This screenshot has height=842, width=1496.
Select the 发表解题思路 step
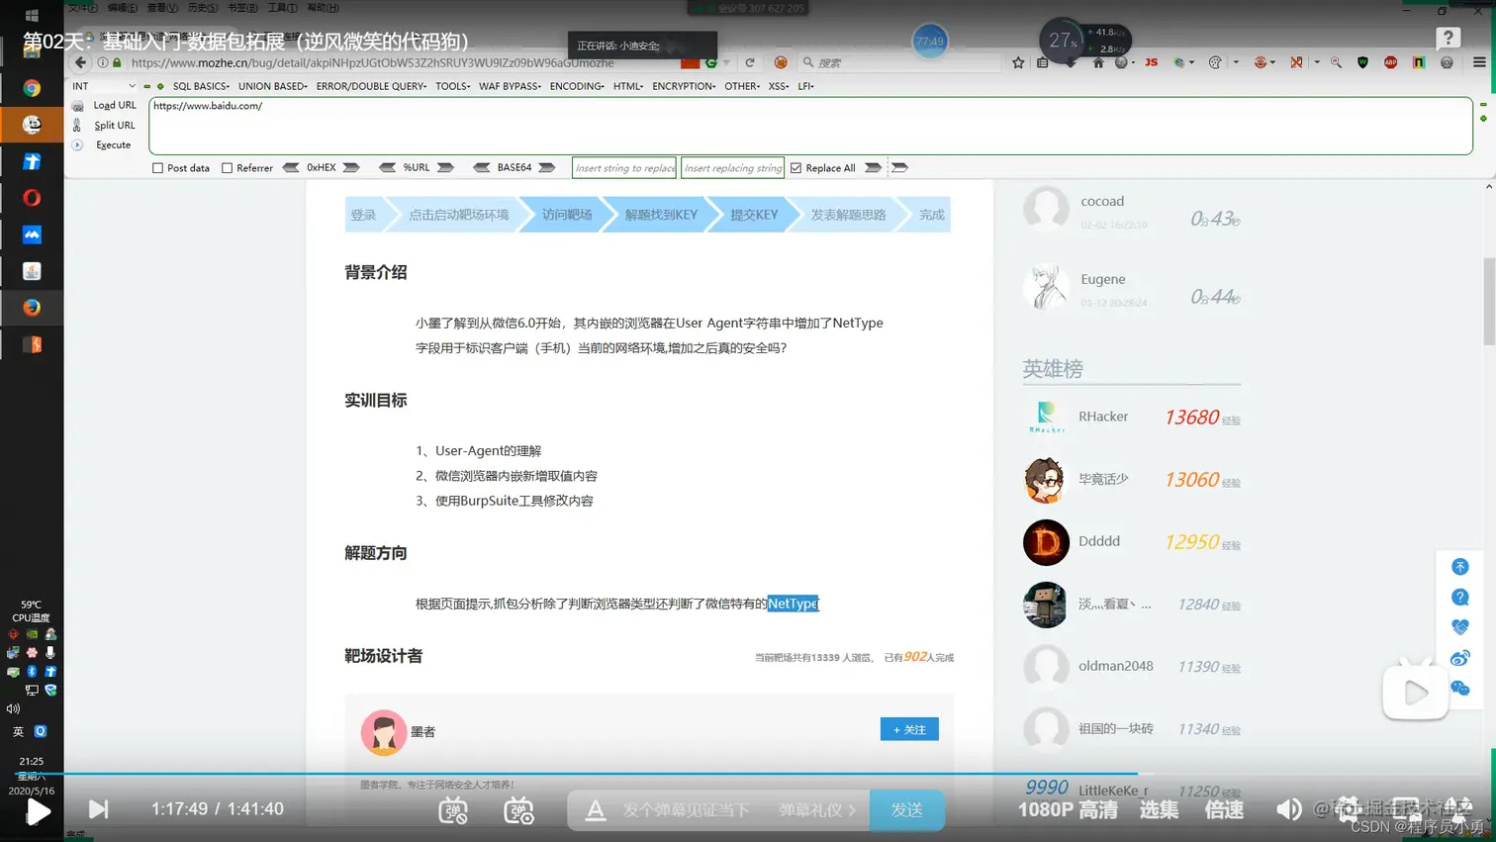(x=848, y=215)
